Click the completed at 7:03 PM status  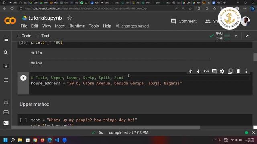pos(128,132)
